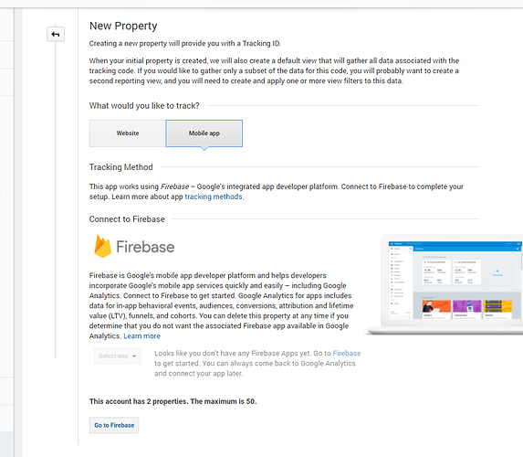Click the 'Go to Firebase' button

pos(114,425)
